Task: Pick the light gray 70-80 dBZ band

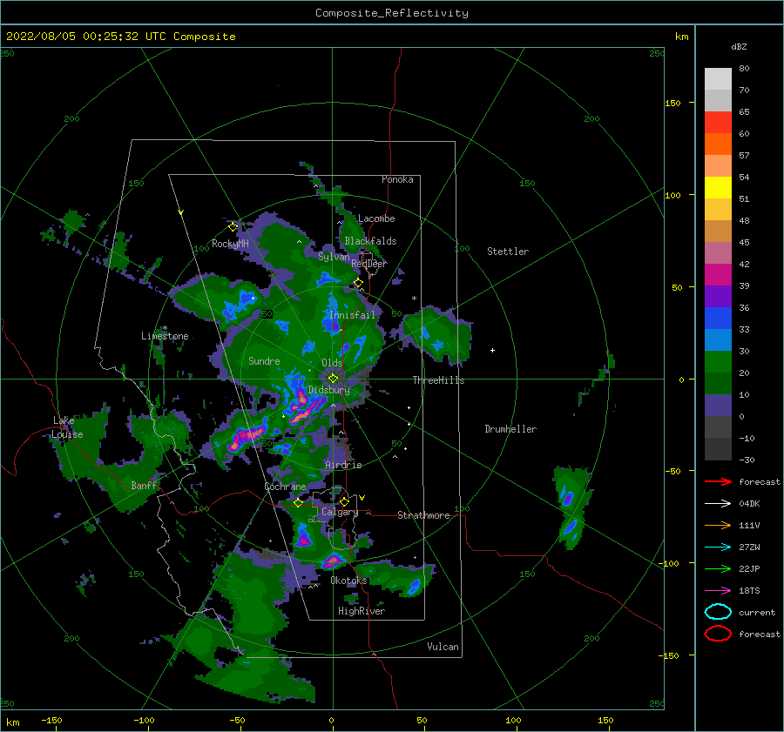Action: (718, 79)
